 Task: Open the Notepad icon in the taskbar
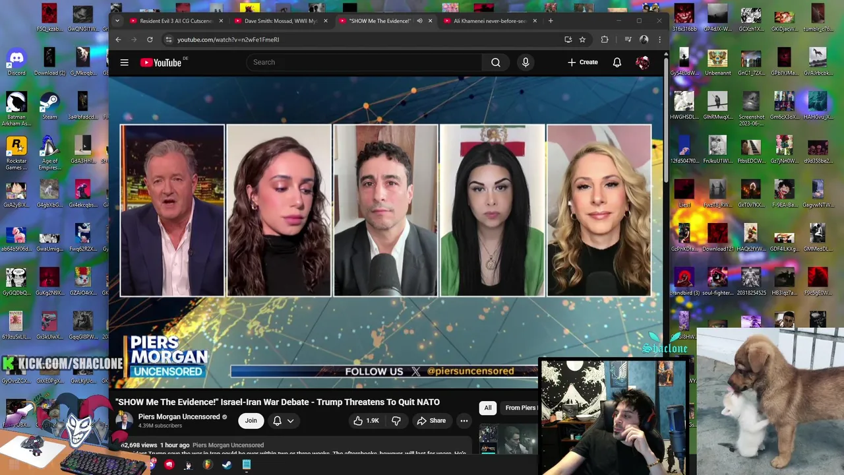[246, 464]
